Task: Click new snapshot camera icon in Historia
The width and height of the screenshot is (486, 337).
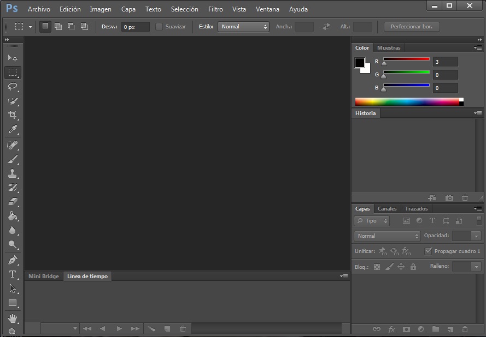Action: (x=449, y=198)
